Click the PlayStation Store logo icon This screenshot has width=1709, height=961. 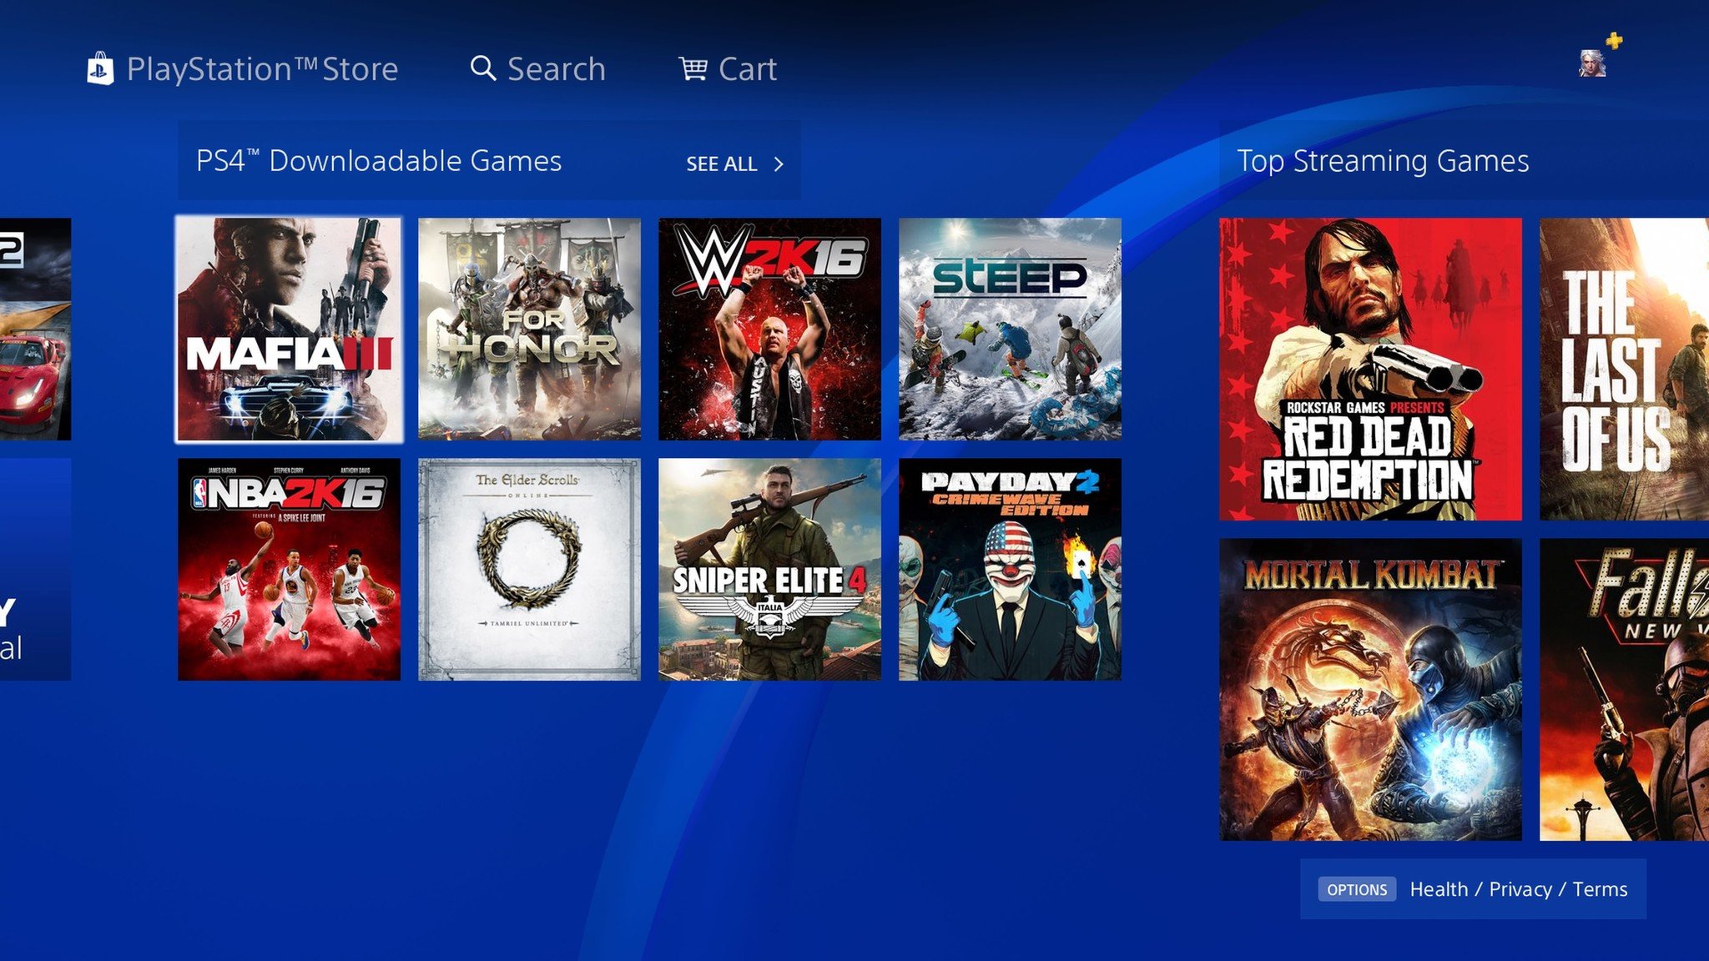[x=100, y=67]
